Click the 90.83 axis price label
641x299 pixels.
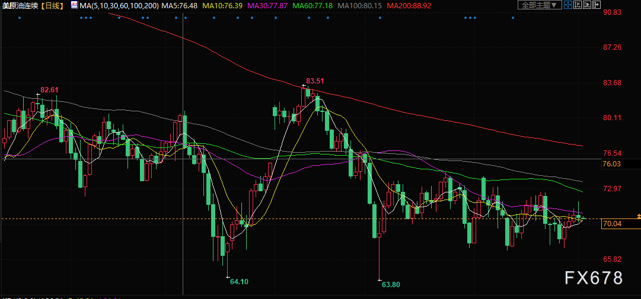pos(613,12)
